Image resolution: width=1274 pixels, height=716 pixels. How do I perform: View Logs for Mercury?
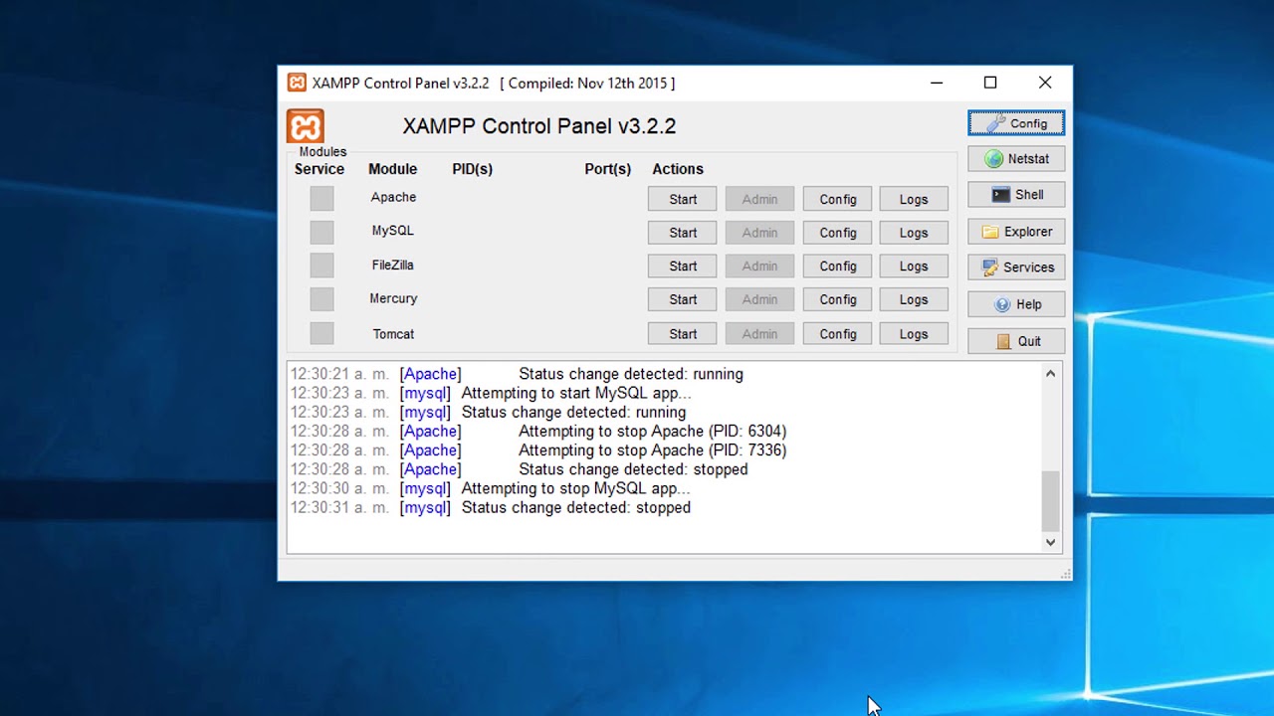(914, 299)
